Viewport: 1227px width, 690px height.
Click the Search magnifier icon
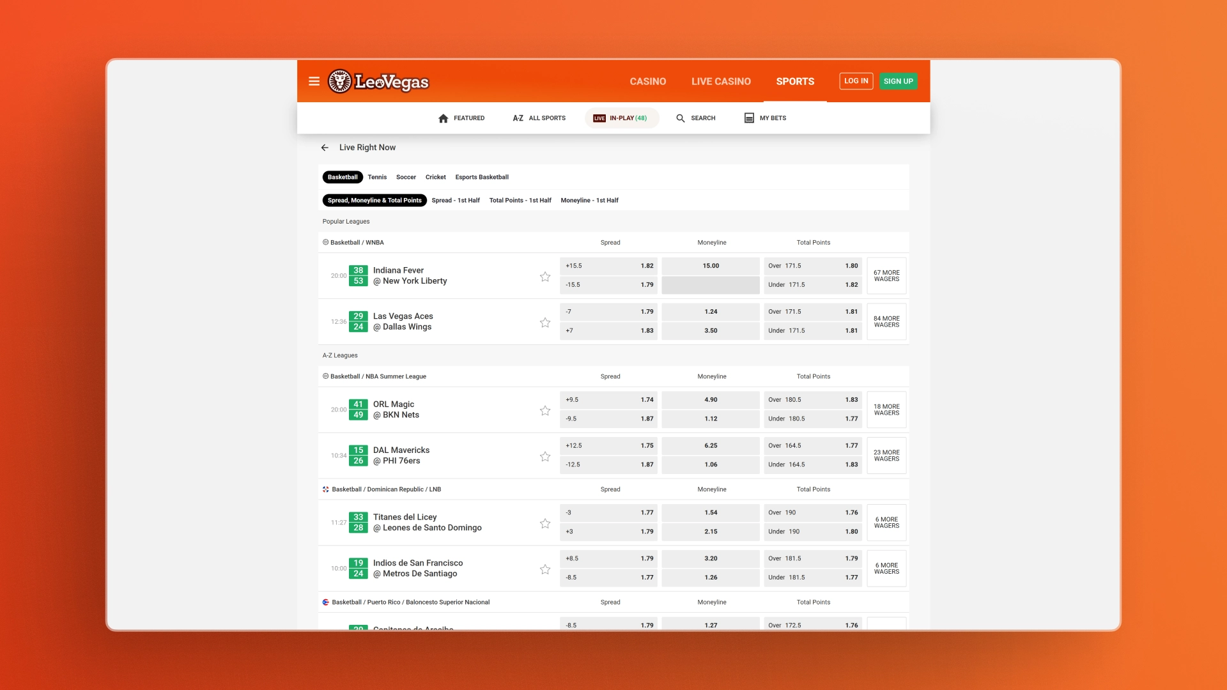pos(681,118)
